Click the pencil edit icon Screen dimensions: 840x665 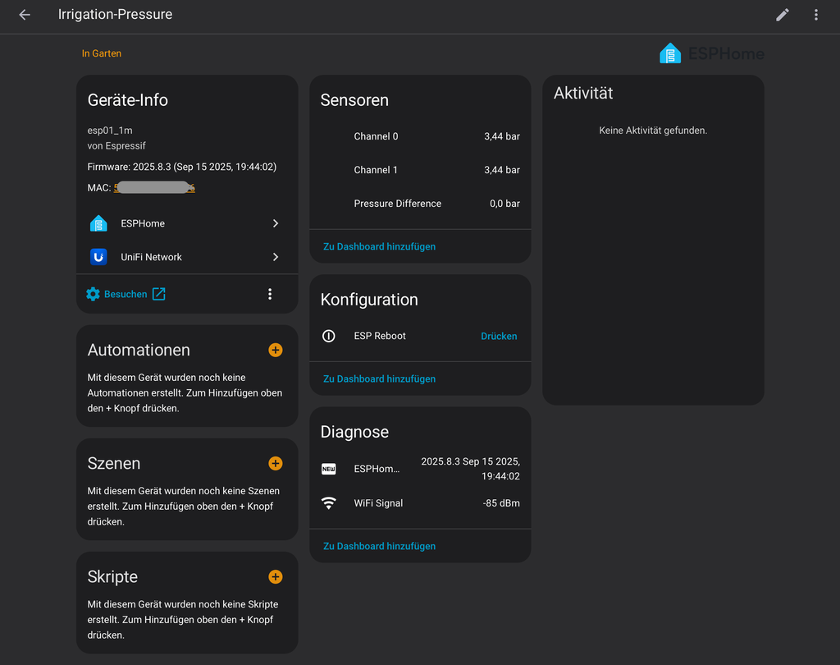tap(783, 15)
